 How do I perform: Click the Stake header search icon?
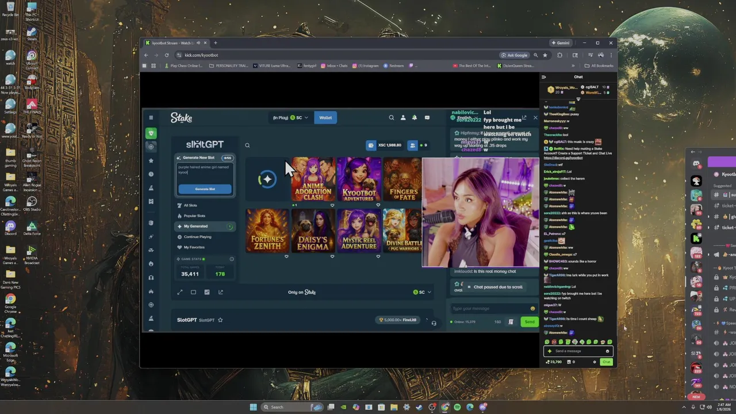coord(392,117)
